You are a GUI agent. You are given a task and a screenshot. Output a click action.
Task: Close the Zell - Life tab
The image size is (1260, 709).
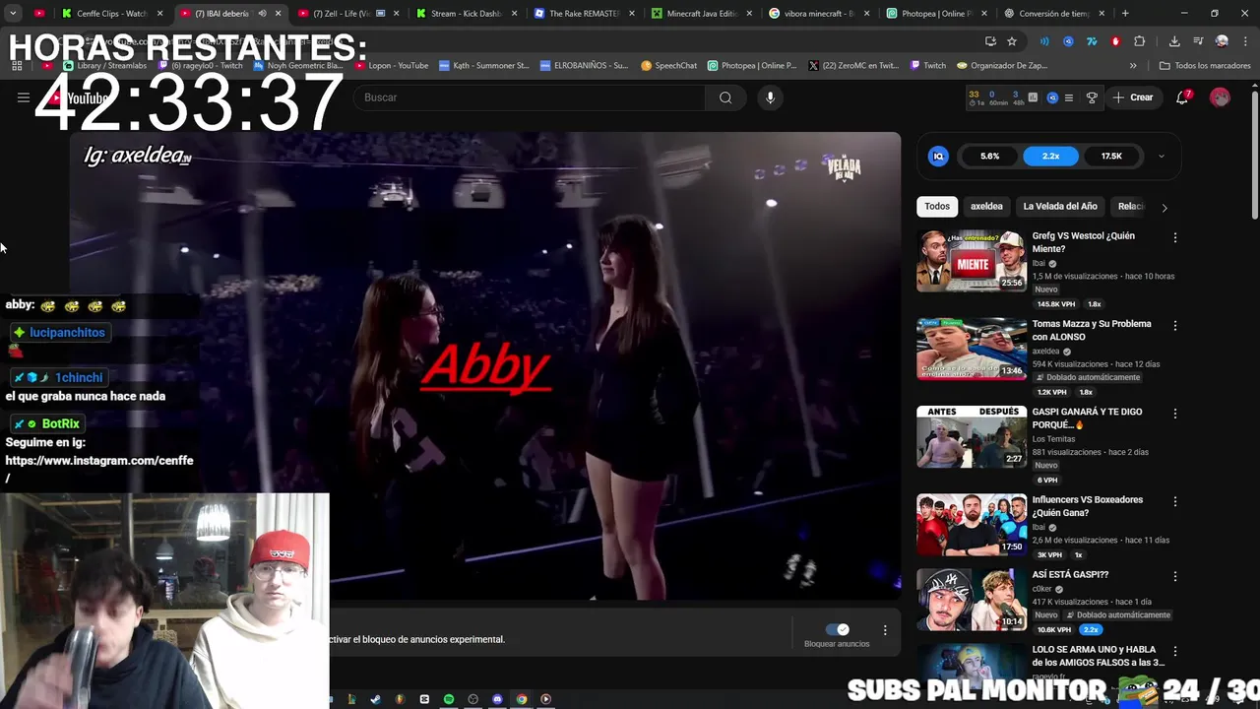tap(396, 14)
